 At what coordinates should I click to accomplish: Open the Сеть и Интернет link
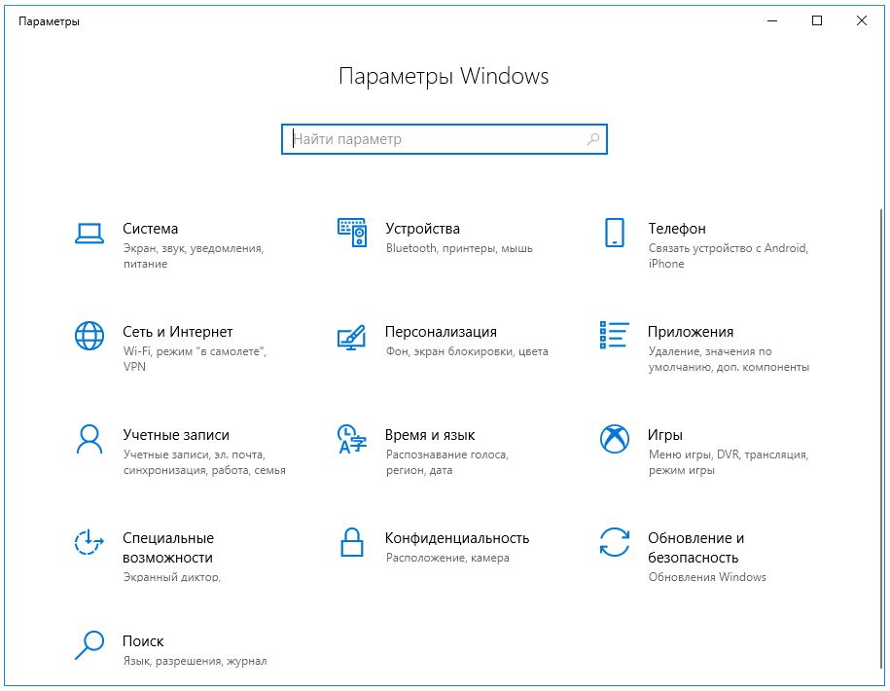point(178,332)
